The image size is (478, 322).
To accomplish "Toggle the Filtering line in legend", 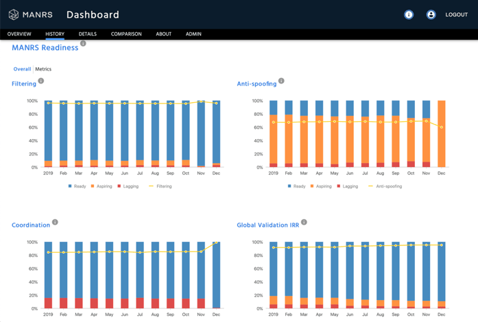I will click(160, 186).
